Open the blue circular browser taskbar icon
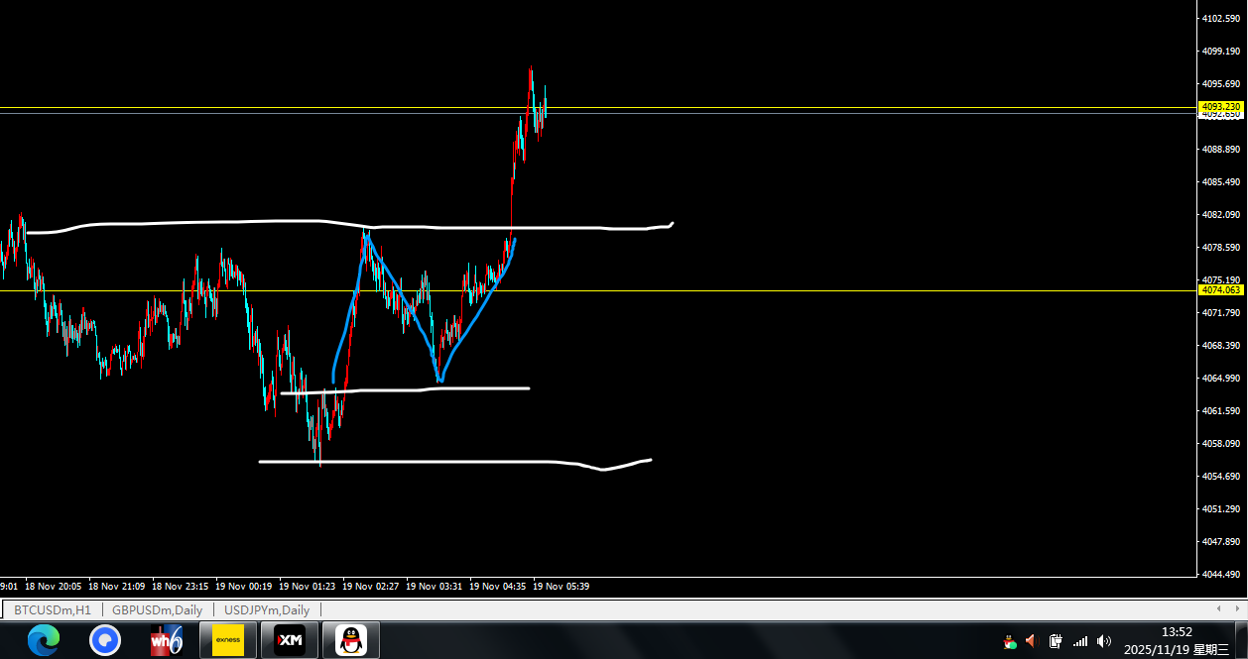 click(105, 640)
